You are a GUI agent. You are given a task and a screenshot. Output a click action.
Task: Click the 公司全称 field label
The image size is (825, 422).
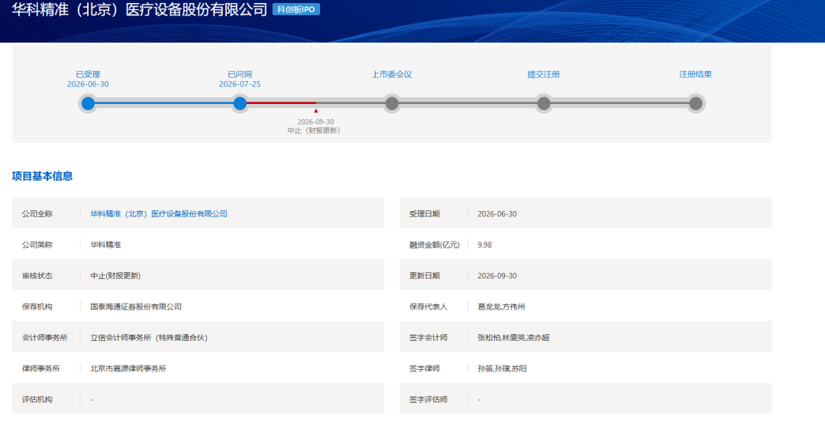37,214
